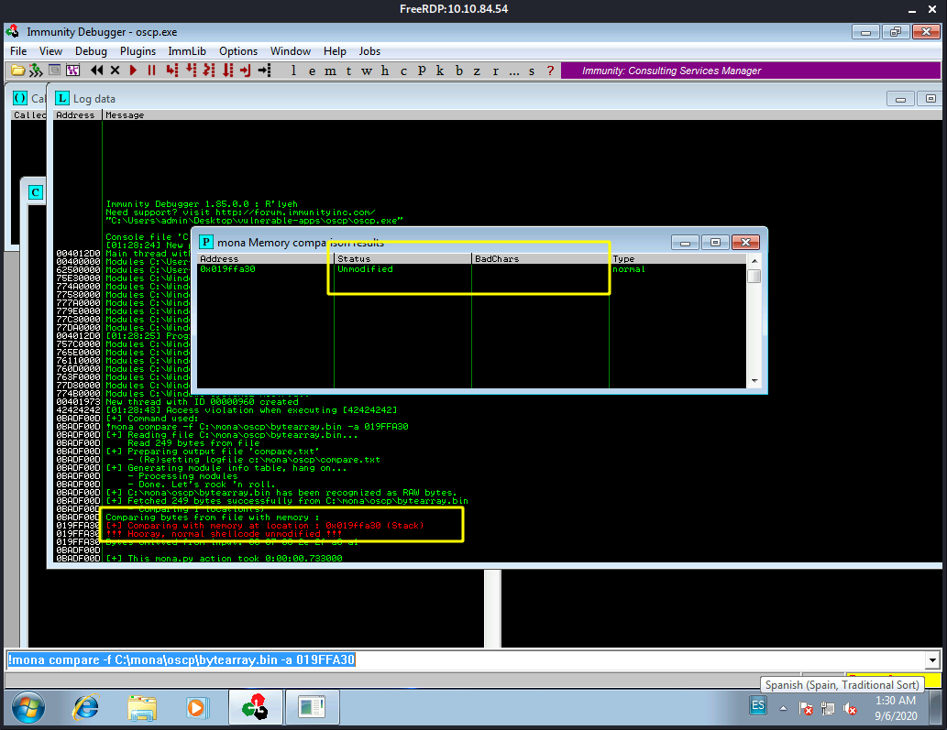This screenshot has height=730, width=947.
Task: Show Threads with the 't' button
Action: 348,71
